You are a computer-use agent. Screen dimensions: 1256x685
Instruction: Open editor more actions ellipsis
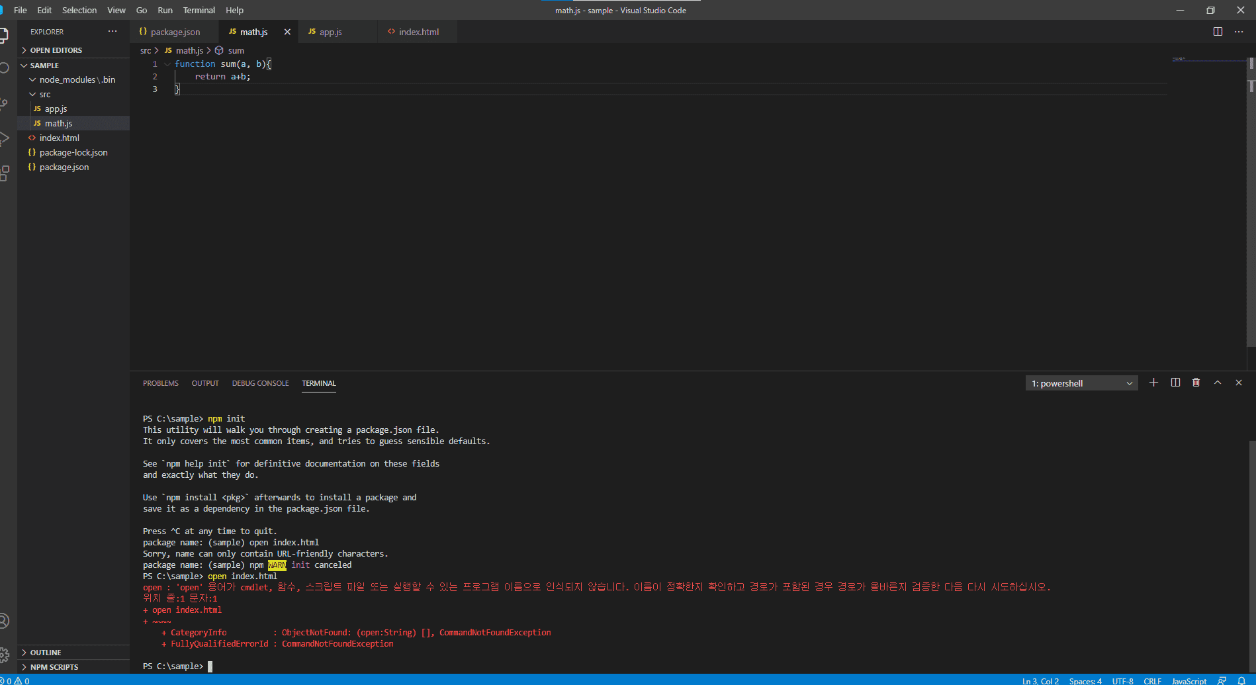point(1239,32)
